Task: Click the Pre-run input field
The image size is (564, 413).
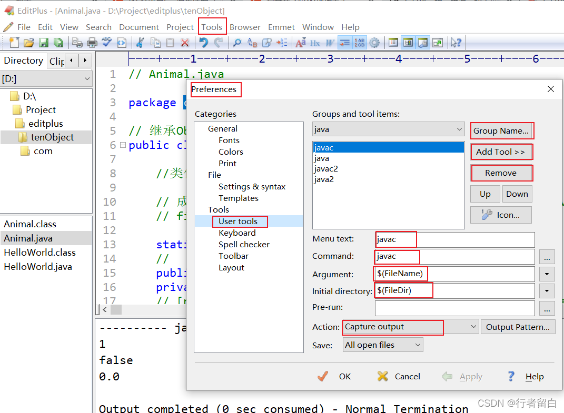Action: click(x=454, y=308)
